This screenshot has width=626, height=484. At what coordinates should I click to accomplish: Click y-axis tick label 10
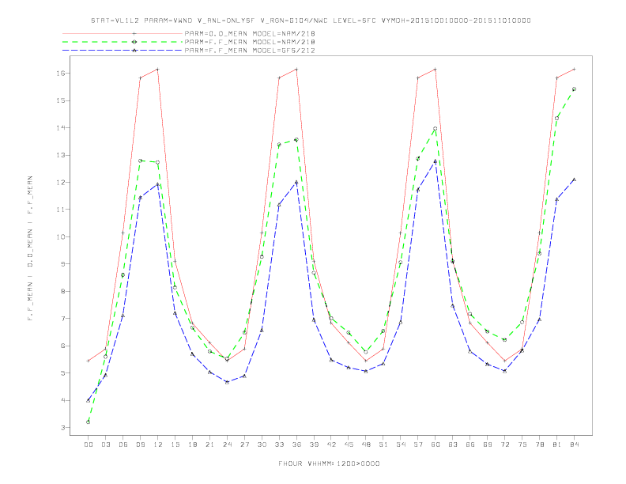point(61,236)
